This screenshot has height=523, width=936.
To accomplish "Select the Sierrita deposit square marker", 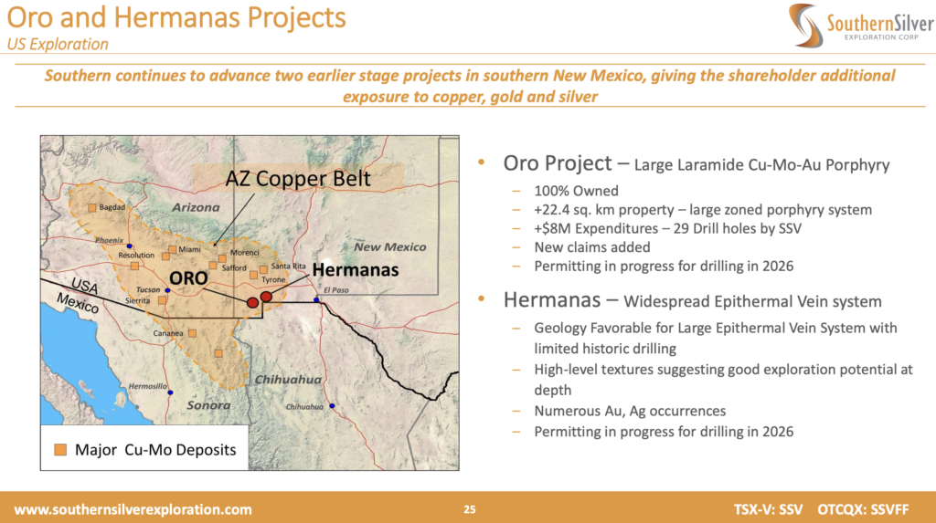I will click(162, 299).
